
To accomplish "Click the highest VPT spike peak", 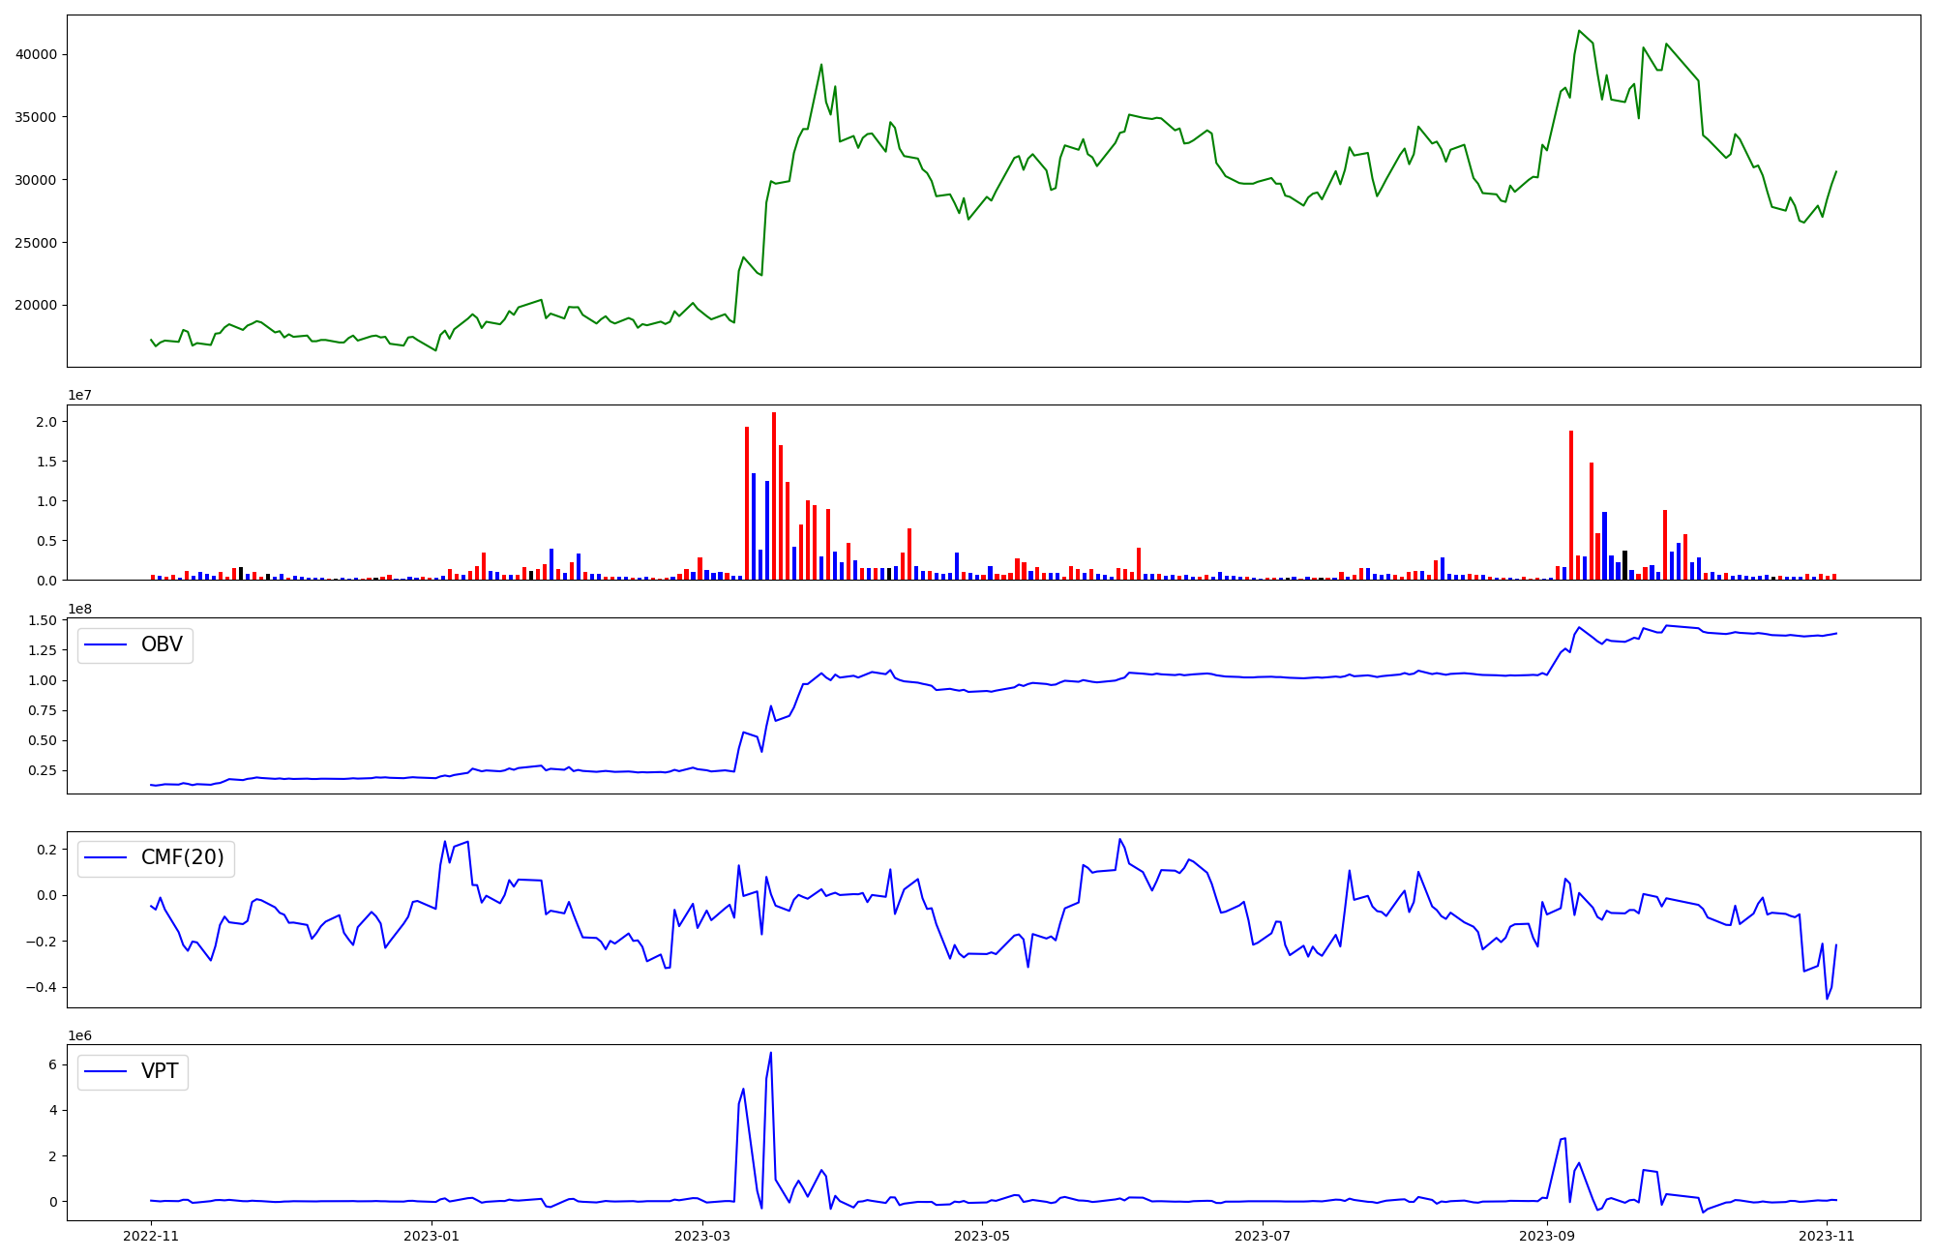I will point(770,1053).
